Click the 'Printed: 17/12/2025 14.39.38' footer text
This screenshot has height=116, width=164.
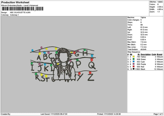[x=109, y=114]
